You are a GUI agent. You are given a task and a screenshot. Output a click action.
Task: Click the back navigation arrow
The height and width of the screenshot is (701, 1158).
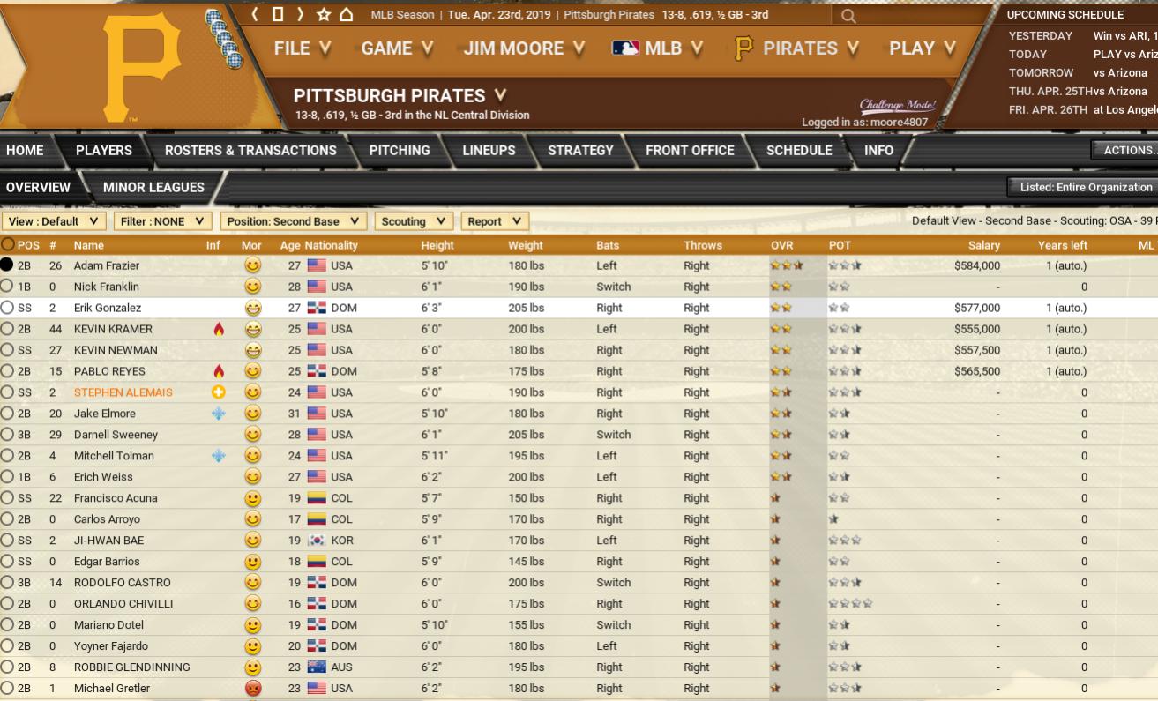tap(256, 14)
